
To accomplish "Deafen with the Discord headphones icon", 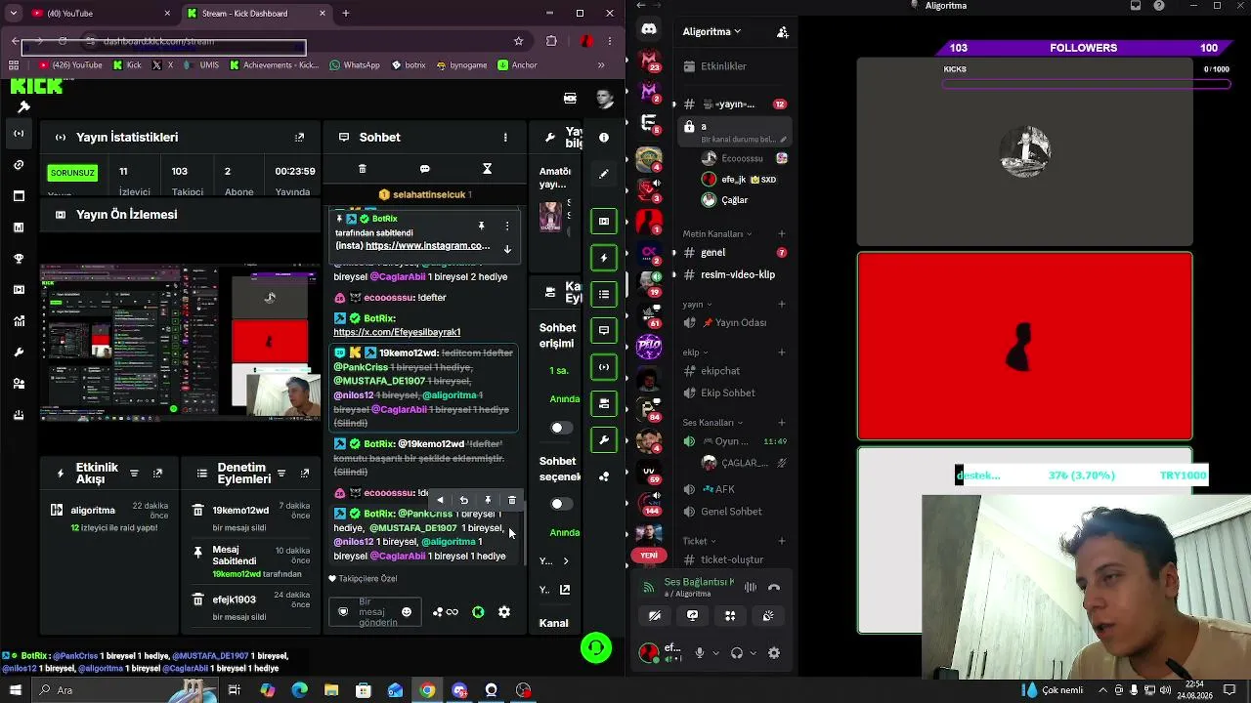I will (x=737, y=653).
